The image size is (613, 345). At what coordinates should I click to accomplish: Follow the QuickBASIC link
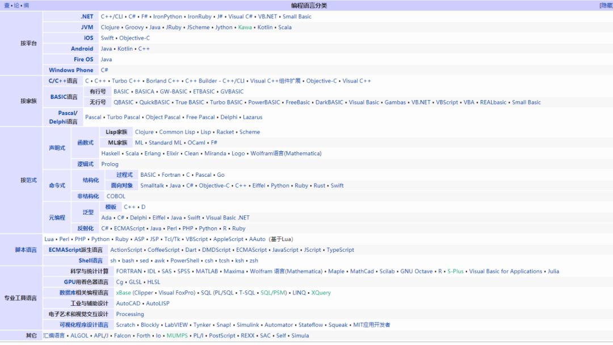click(154, 102)
